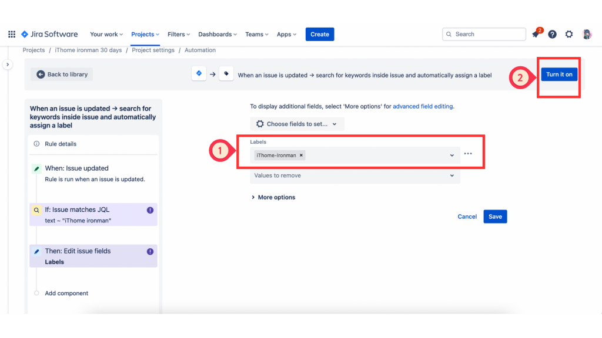
Task: Click the Turn it on button
Action: click(559, 75)
